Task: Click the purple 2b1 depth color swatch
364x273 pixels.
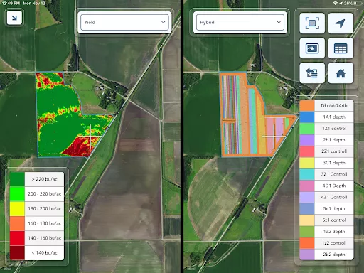Action: click(307, 140)
